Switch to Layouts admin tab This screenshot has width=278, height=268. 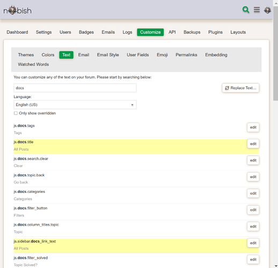pyautogui.click(x=238, y=32)
